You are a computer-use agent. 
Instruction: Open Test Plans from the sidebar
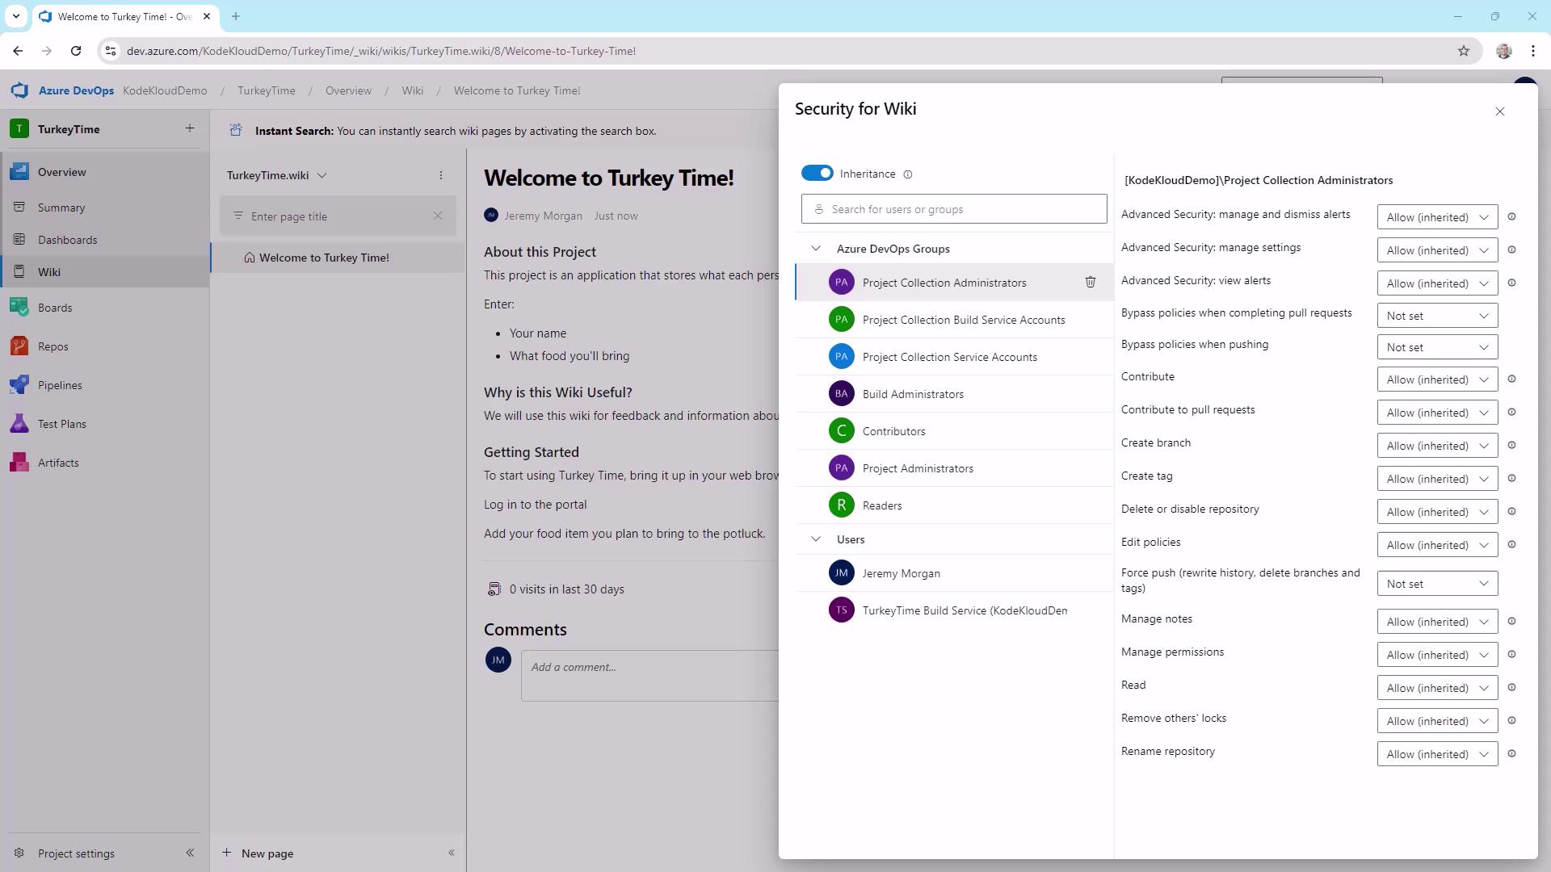click(x=61, y=424)
